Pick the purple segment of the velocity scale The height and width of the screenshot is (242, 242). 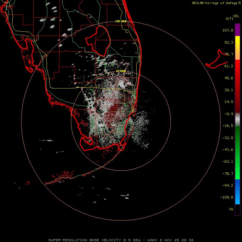(237, 30)
